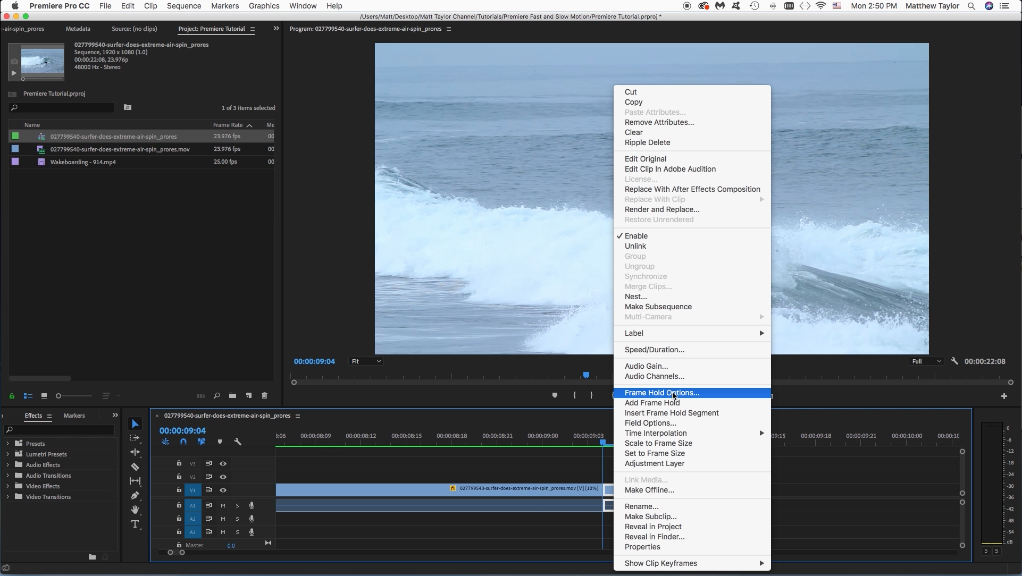
Task: Open the Full playback resolution dropdown
Action: click(926, 361)
